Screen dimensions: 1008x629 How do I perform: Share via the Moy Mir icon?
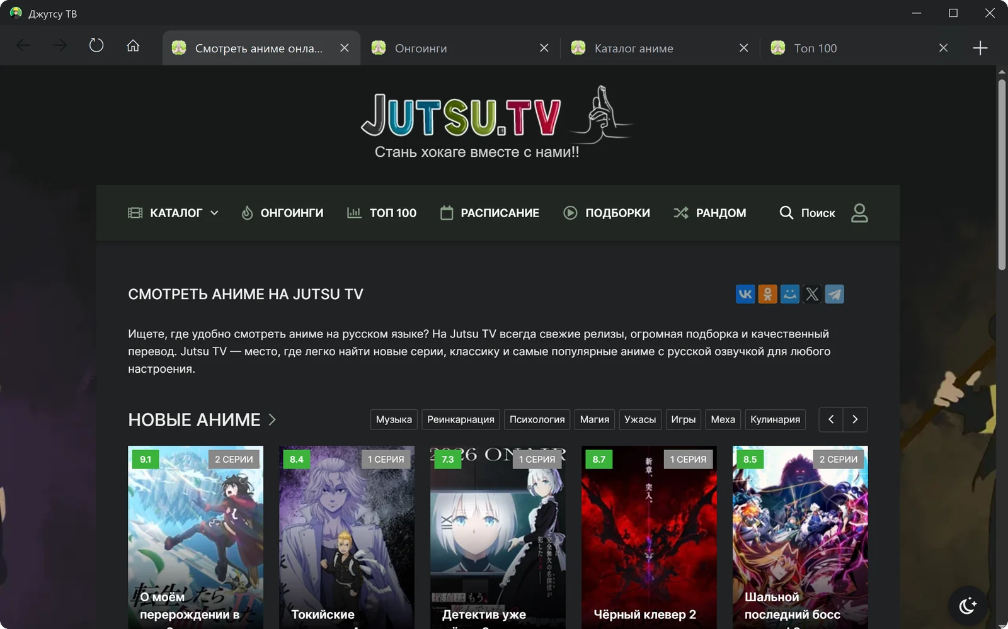point(789,294)
